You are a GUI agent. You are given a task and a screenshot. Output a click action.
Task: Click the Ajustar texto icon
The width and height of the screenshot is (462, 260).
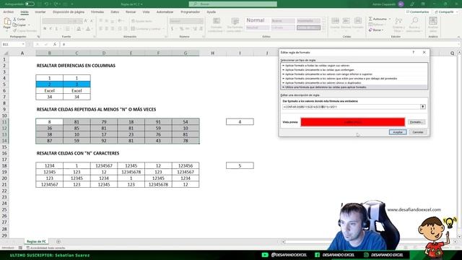coord(133,21)
